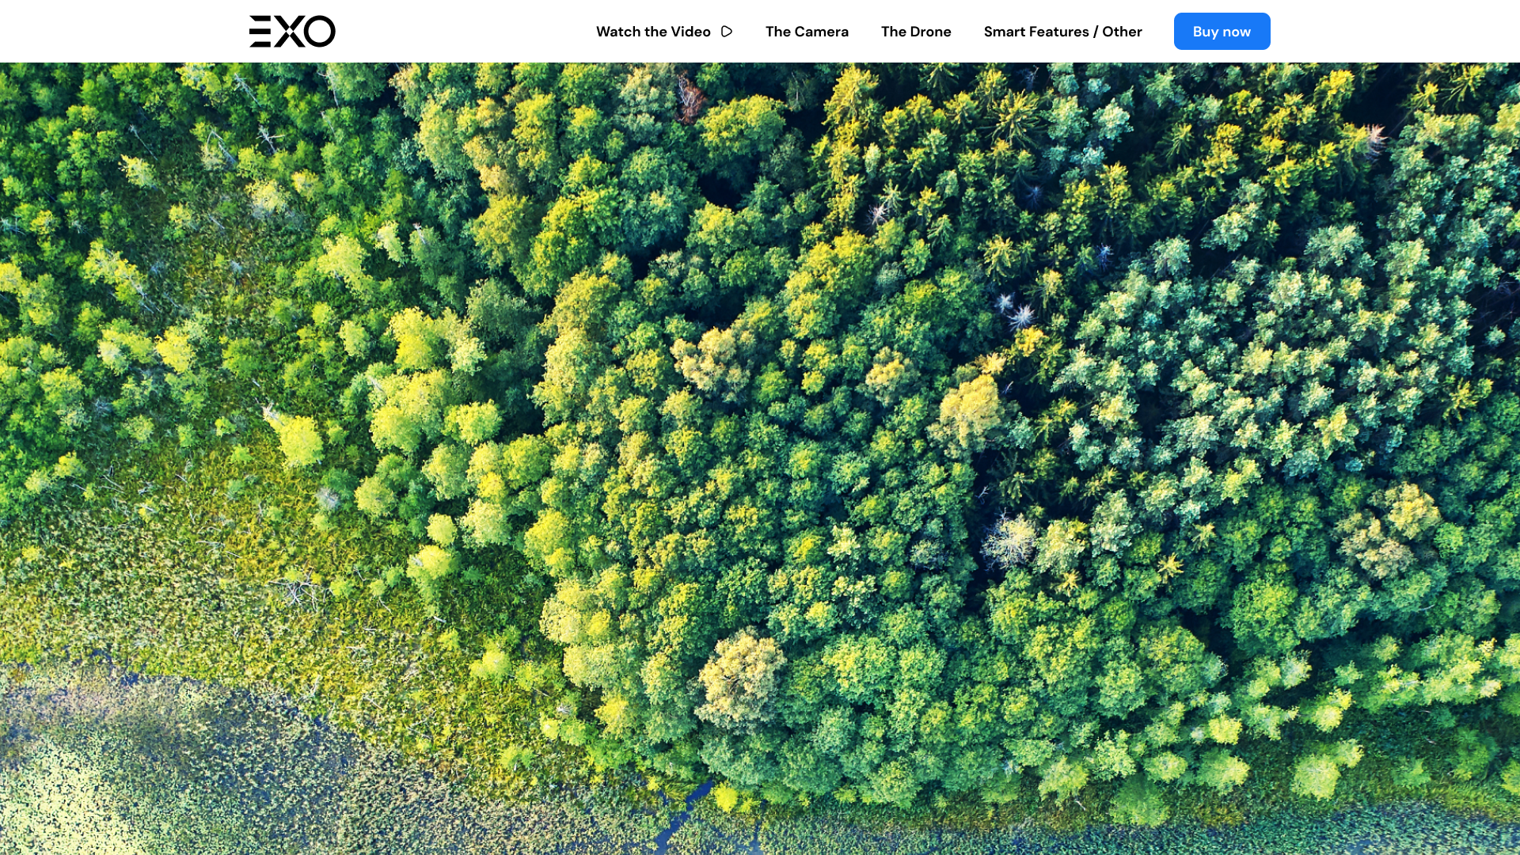Click the aerial forest hero image
The width and height of the screenshot is (1520, 855).
tap(760, 459)
